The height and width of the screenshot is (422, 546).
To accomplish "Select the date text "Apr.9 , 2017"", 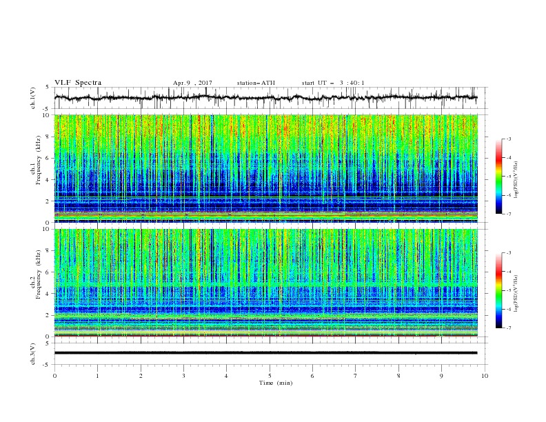I will coord(192,83).
